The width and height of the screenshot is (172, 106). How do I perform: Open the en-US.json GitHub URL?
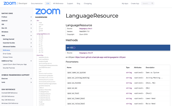tap(100, 57)
